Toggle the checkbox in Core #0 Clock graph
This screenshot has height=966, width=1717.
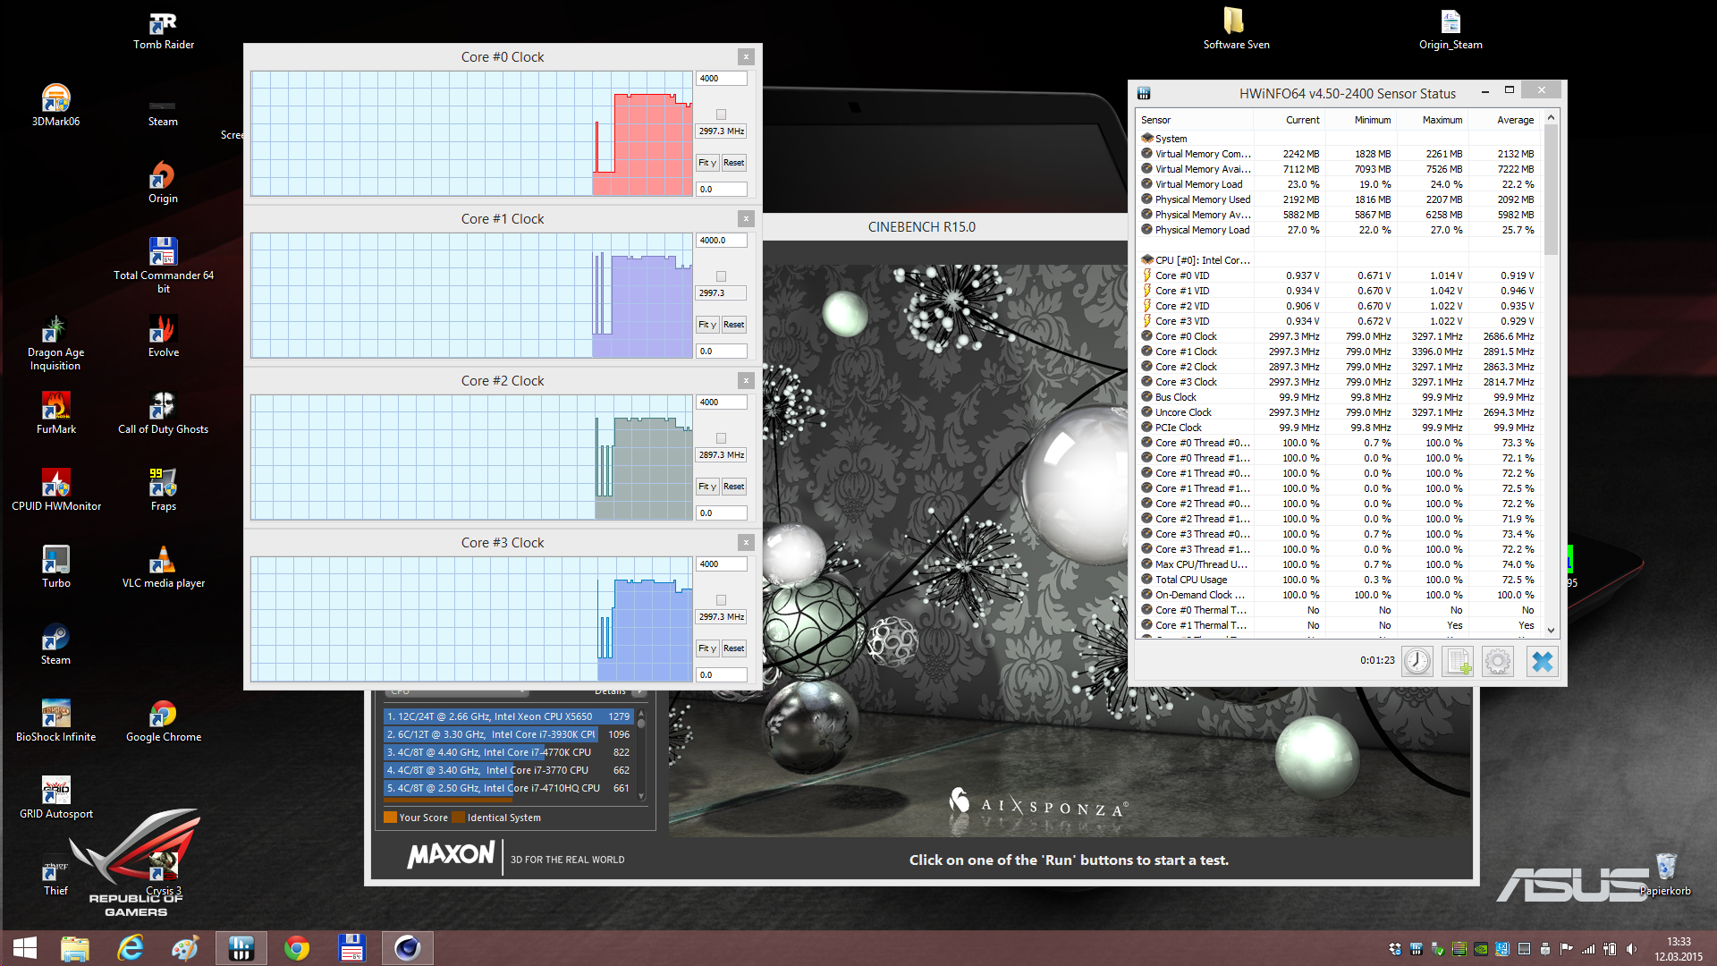click(x=721, y=114)
